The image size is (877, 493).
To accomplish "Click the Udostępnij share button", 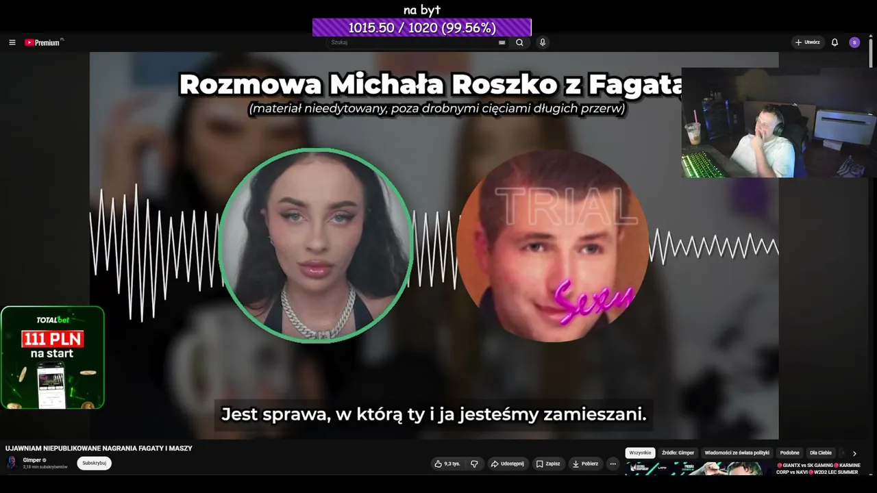I will tap(507, 464).
